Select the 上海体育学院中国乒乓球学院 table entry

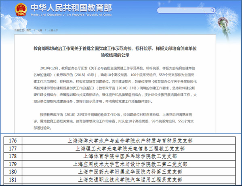[130, 156]
